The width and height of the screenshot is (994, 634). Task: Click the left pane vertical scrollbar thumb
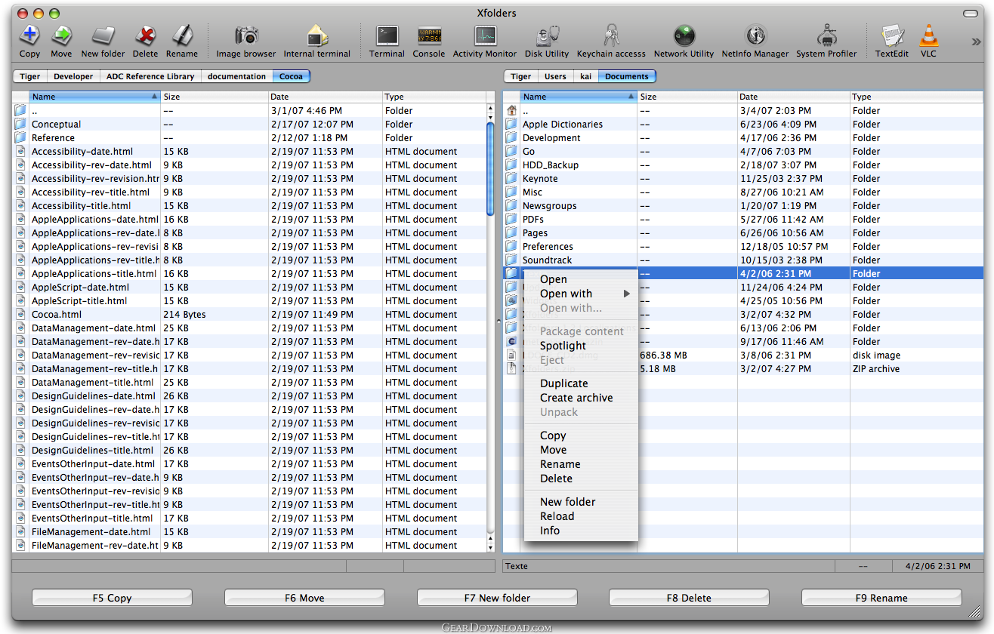[x=490, y=170]
